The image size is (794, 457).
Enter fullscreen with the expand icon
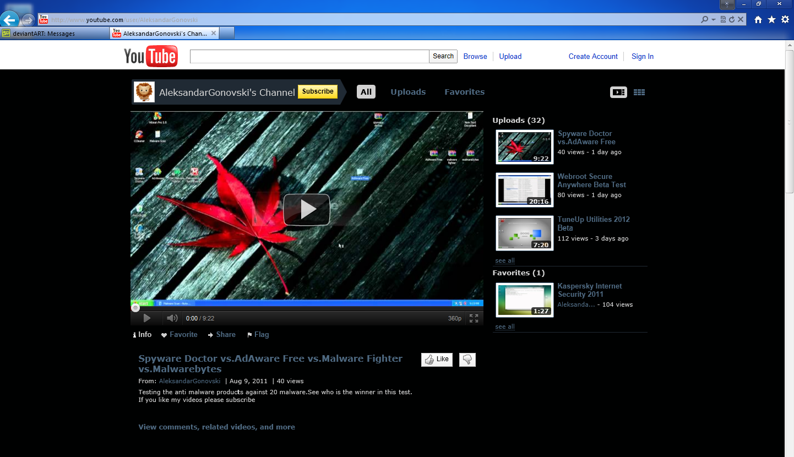click(474, 318)
